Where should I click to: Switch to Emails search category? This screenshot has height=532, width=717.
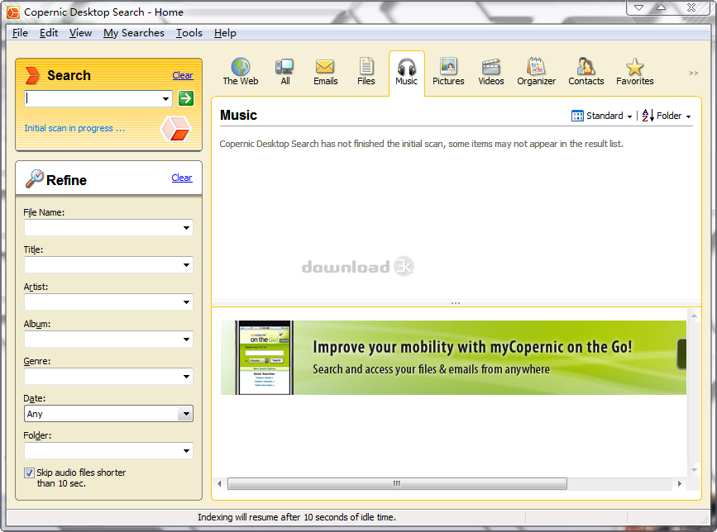coord(325,72)
